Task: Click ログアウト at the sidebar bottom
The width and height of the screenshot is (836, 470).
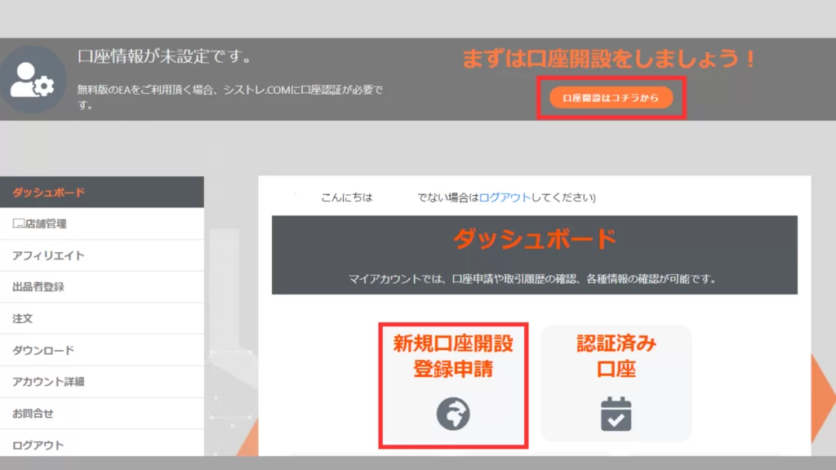Action: point(102,443)
